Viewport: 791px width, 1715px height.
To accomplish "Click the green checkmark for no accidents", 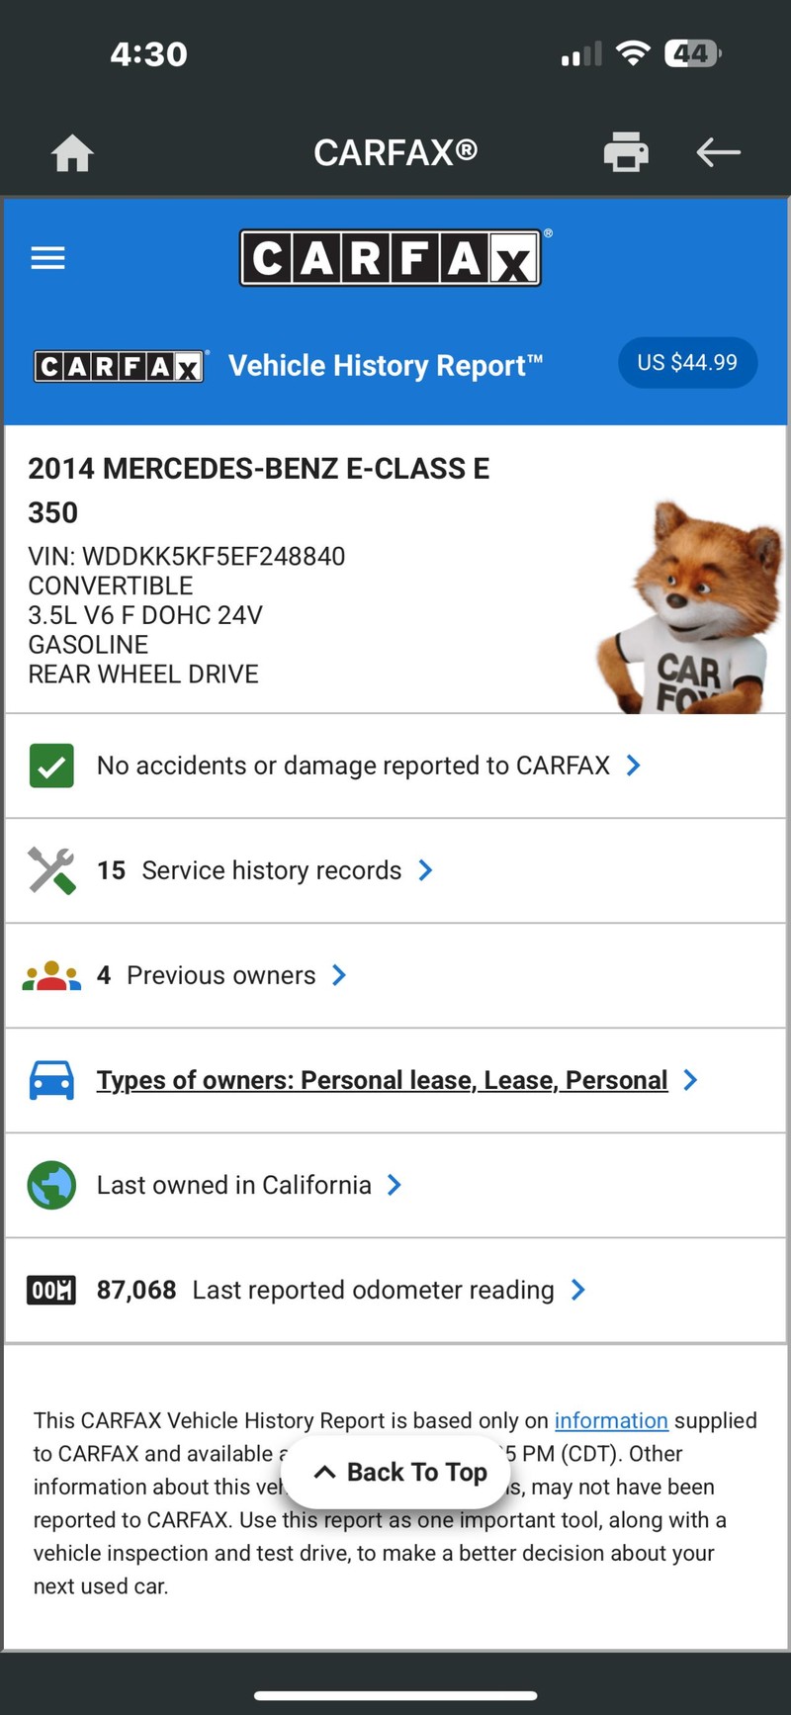I will point(51,766).
